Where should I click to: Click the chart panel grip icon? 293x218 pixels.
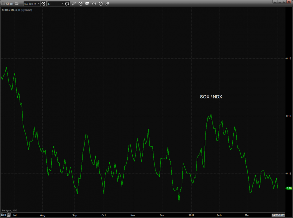(x=3, y=4)
